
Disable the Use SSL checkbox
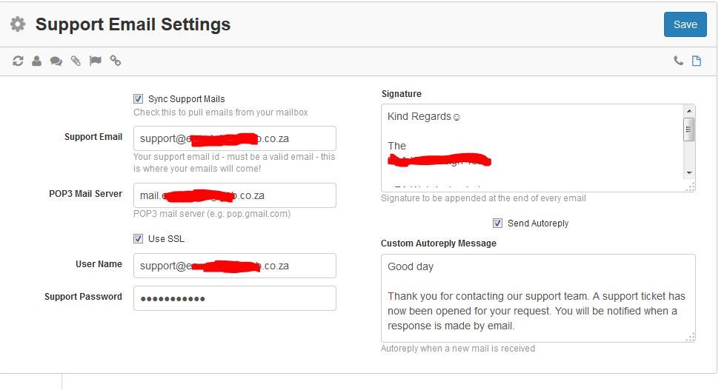click(138, 238)
